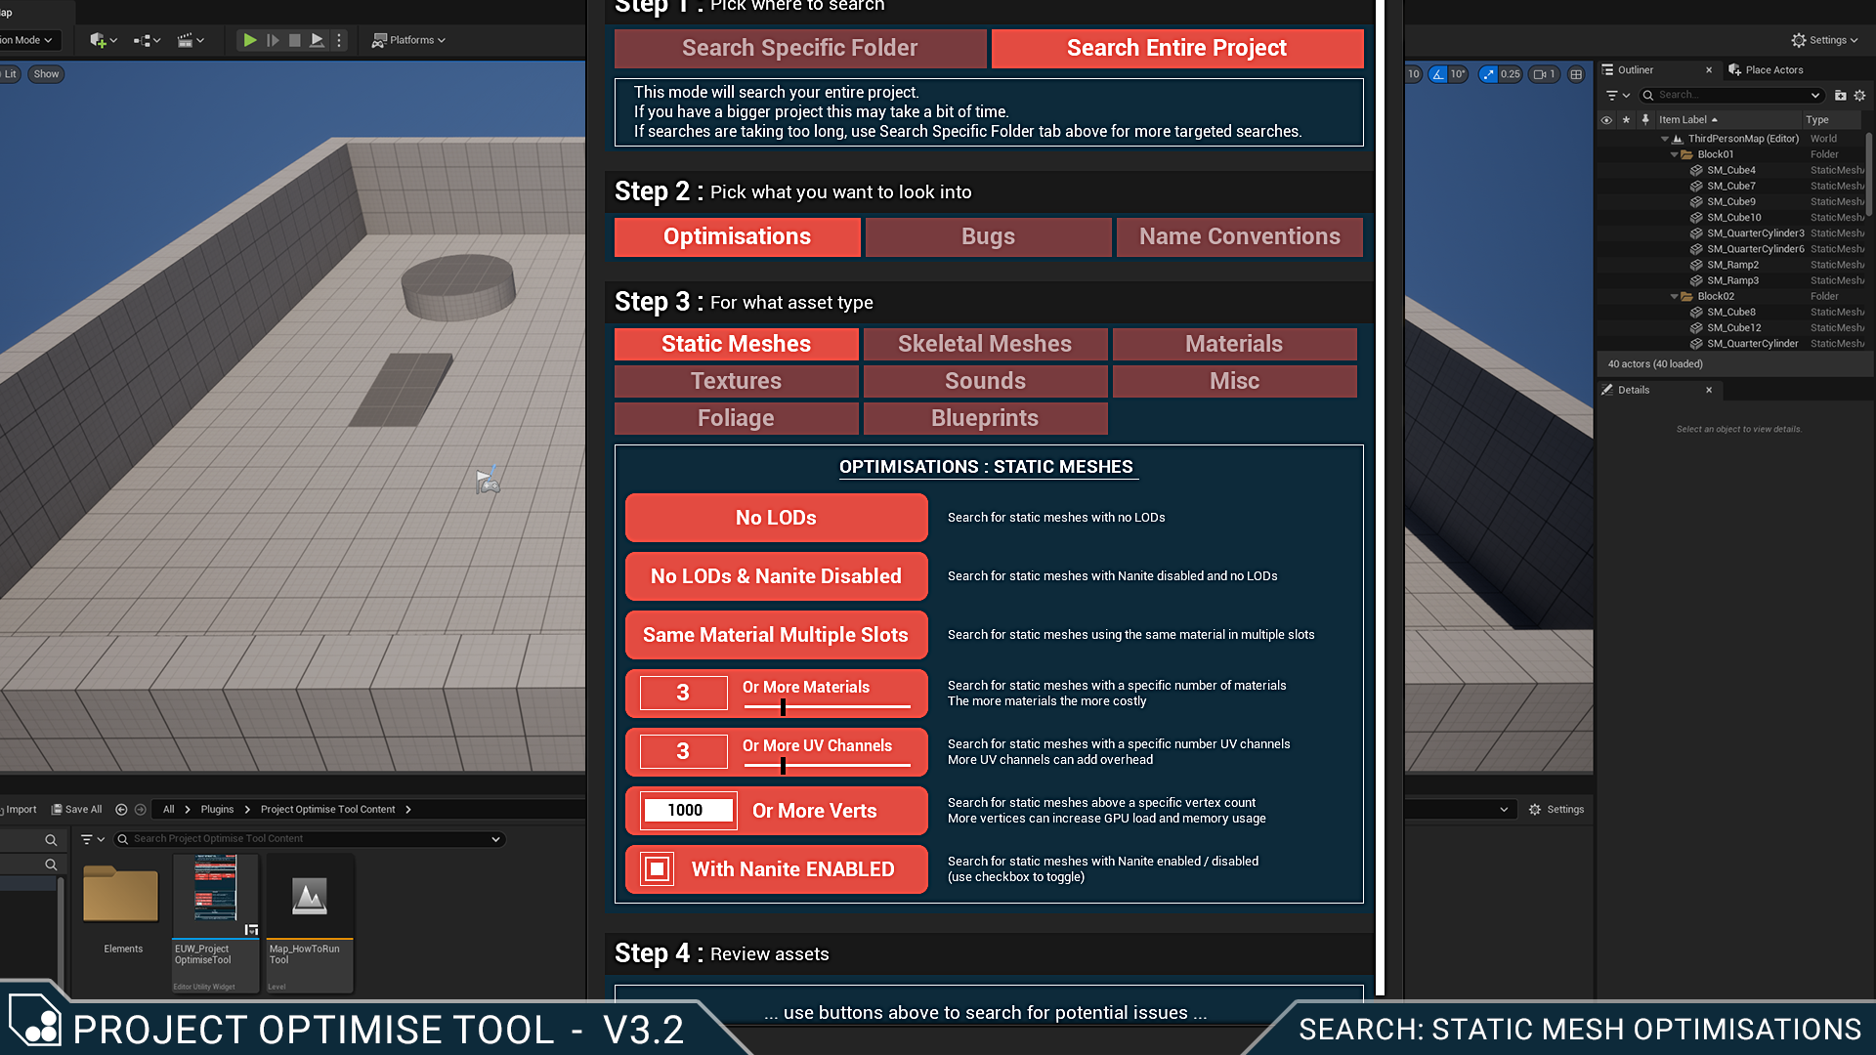Run Same Material Multiple Slots search
Image resolution: width=1876 pixels, height=1055 pixels.
pyautogui.click(x=777, y=635)
